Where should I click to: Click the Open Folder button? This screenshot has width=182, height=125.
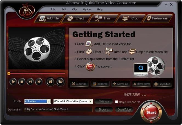(124, 109)
